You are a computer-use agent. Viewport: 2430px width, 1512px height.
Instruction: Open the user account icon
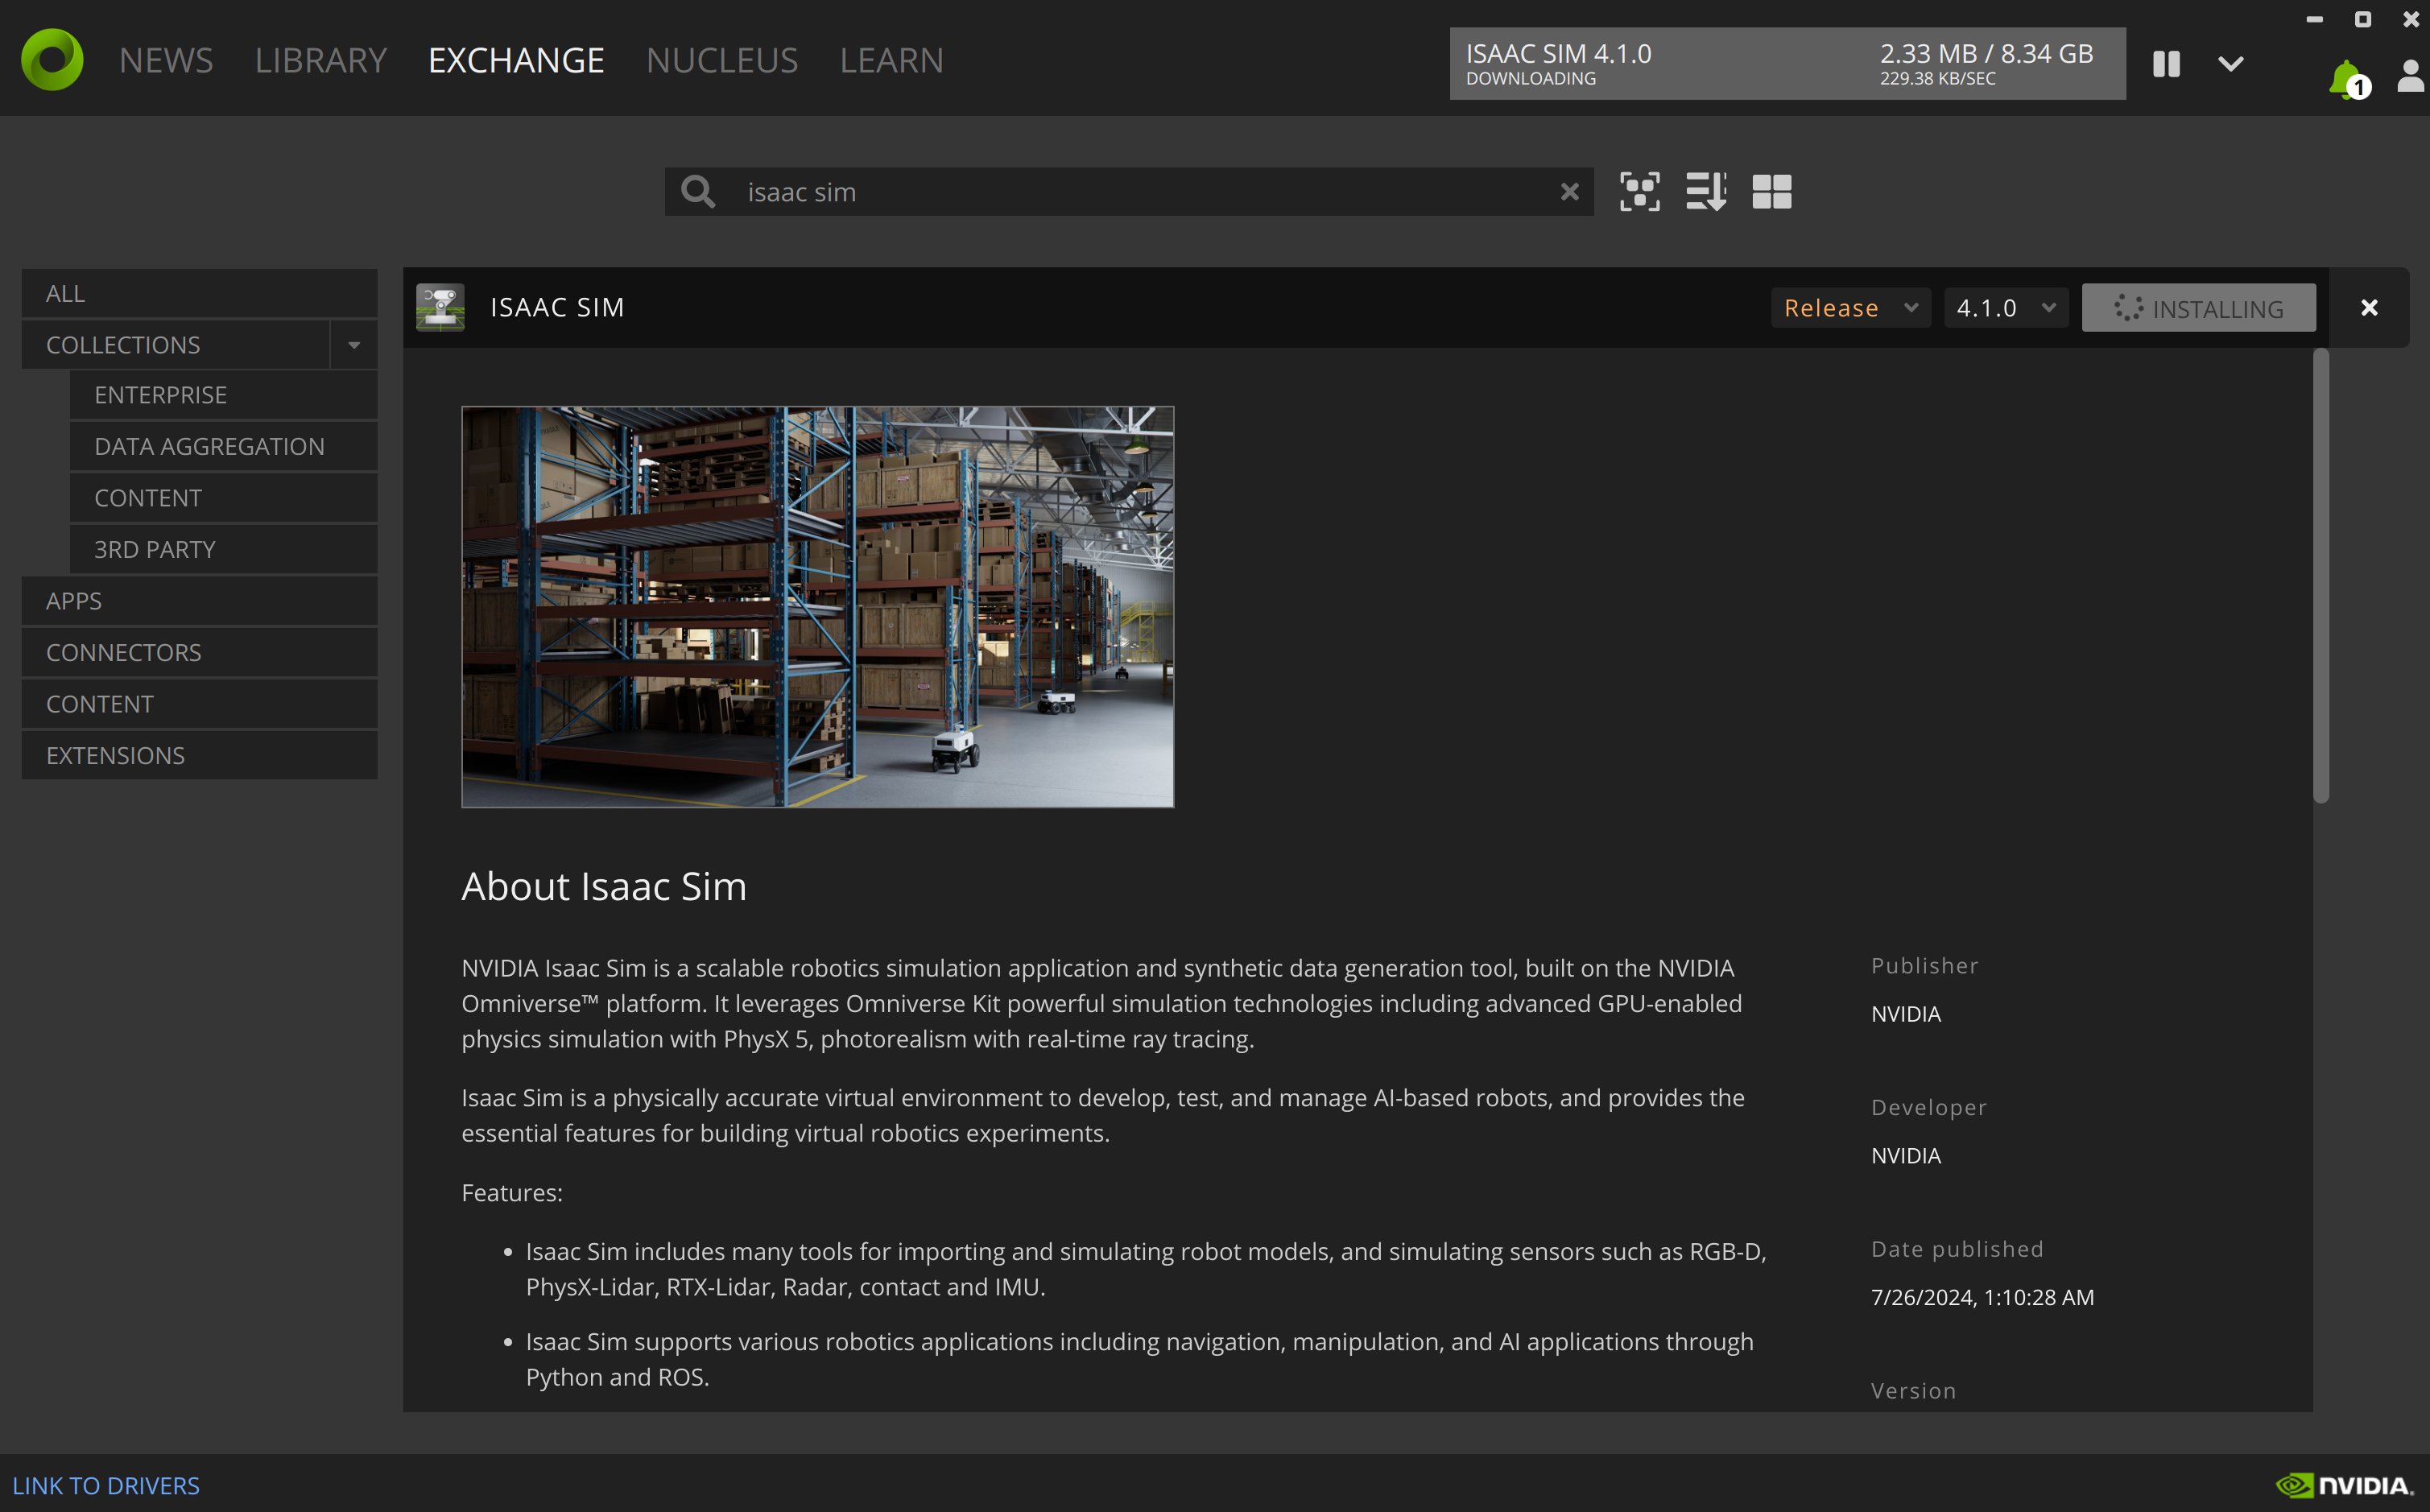[2411, 75]
